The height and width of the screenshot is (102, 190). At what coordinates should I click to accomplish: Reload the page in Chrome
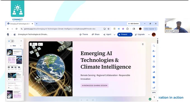point(16,29)
